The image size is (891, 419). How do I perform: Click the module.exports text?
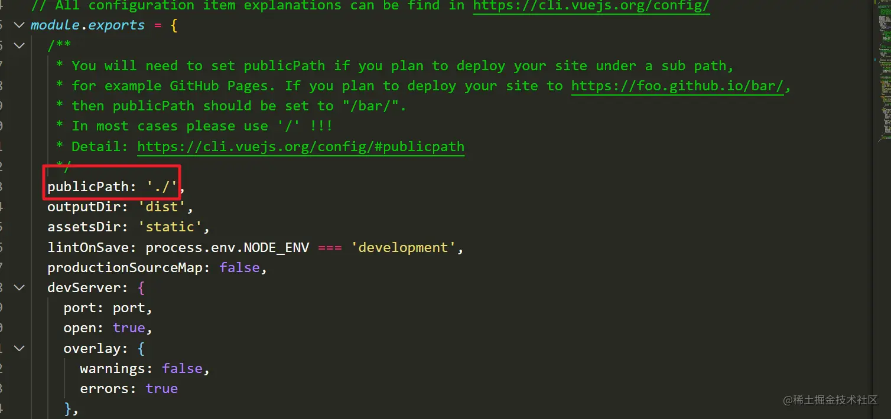[87, 25]
